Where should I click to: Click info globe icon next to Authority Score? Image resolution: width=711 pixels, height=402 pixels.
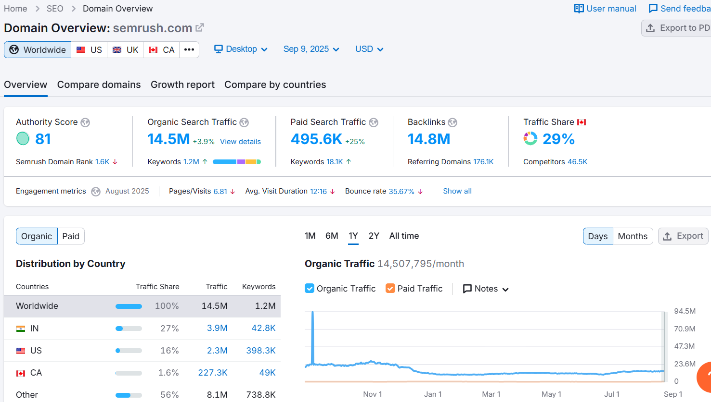coord(85,122)
